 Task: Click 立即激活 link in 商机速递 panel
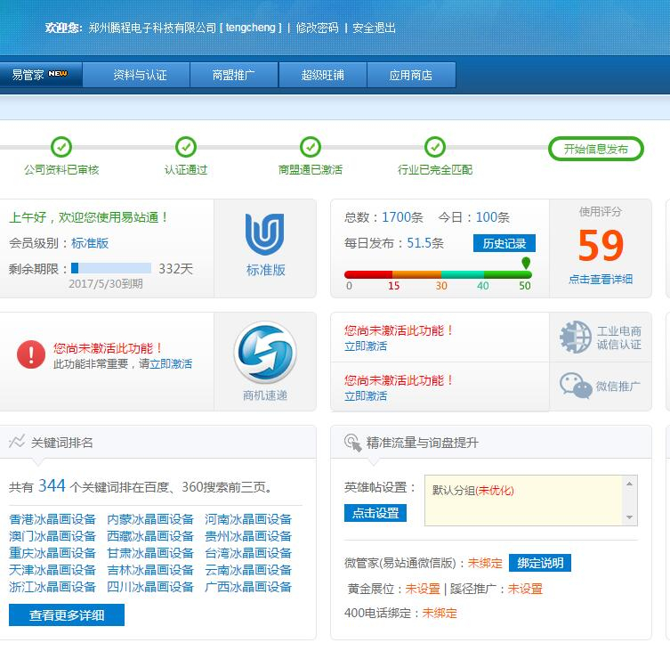click(x=171, y=363)
